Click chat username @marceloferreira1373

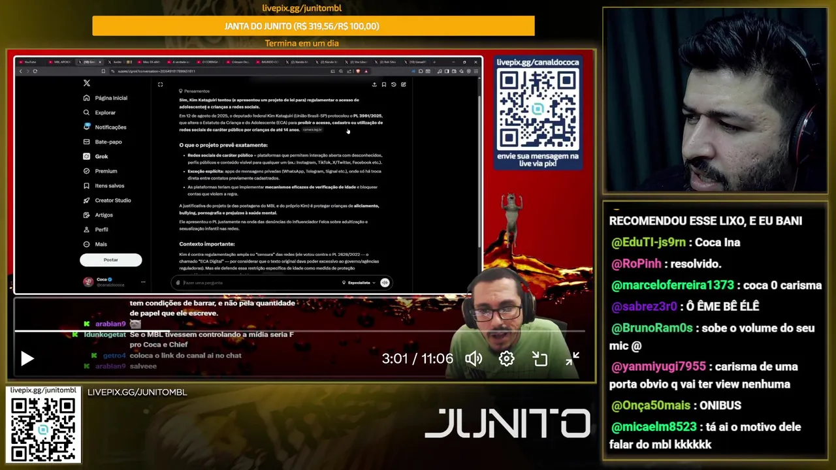[673, 285]
